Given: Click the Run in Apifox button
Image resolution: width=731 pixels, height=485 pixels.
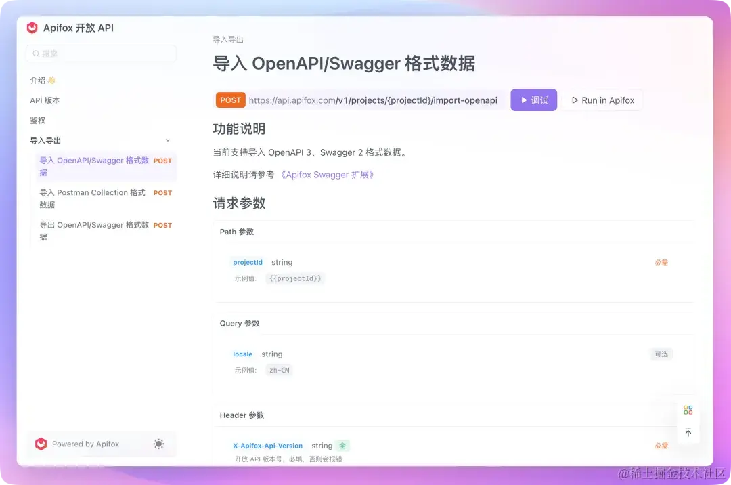Looking at the screenshot, I should point(602,100).
